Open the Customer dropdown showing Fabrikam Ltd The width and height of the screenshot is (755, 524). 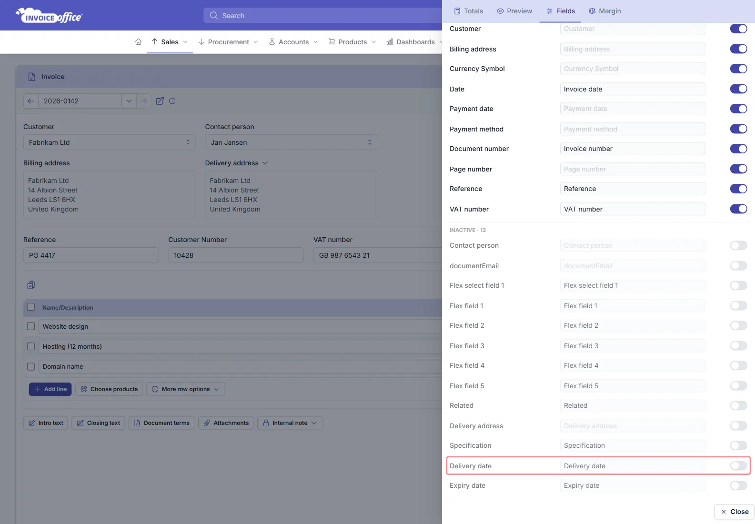point(109,142)
